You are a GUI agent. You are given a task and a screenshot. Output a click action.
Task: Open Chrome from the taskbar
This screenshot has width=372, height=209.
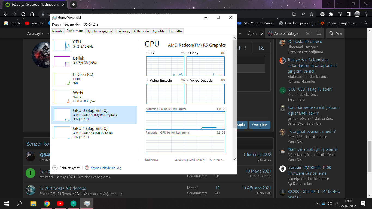(x=47, y=203)
